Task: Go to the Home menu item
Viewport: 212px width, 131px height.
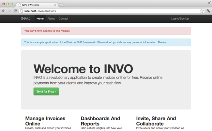Action: click(40, 19)
